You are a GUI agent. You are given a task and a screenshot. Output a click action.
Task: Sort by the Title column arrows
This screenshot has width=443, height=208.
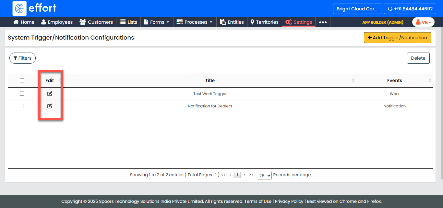353,80
